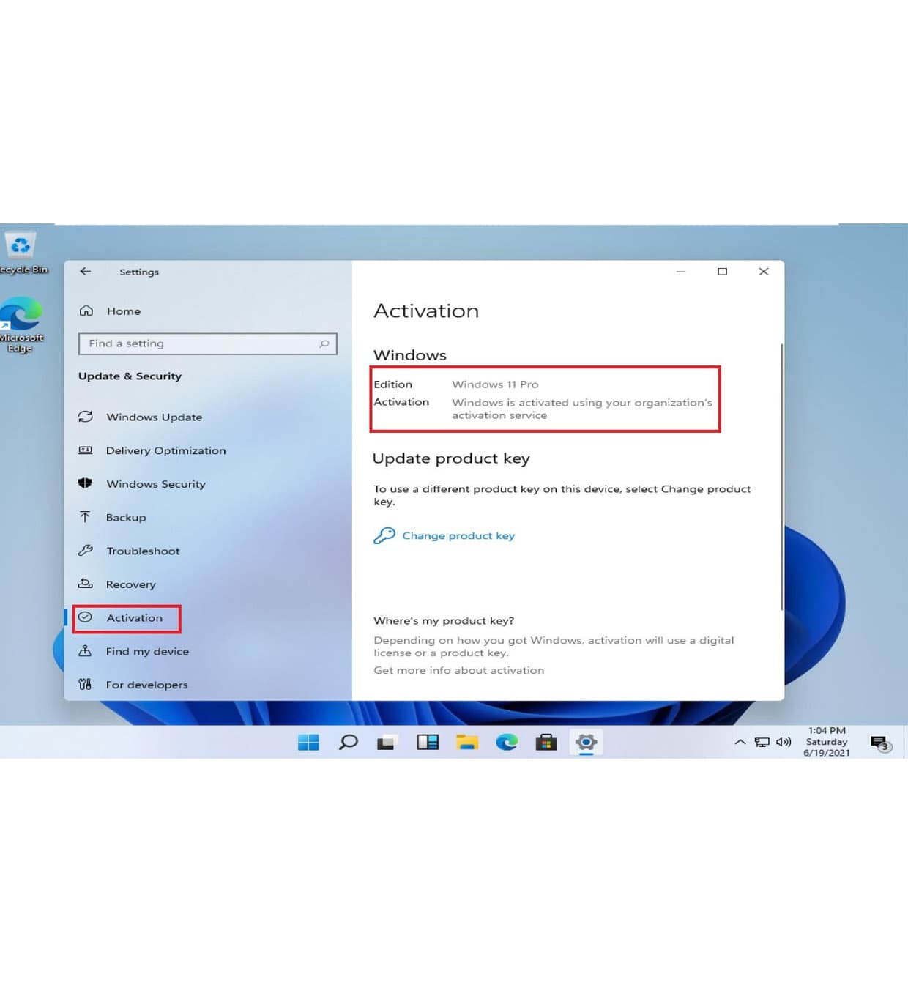
Task: Open Delivery Optimization settings
Action: [165, 450]
